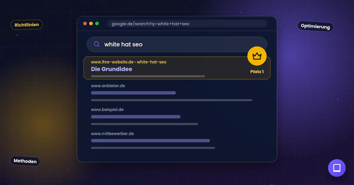Screen dimensions: 354x185
Task: Click the gold crown badge icon
Action: 257,56
